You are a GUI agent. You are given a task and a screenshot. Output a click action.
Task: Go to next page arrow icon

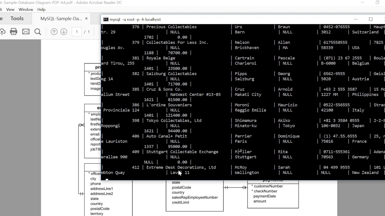pos(64,31)
